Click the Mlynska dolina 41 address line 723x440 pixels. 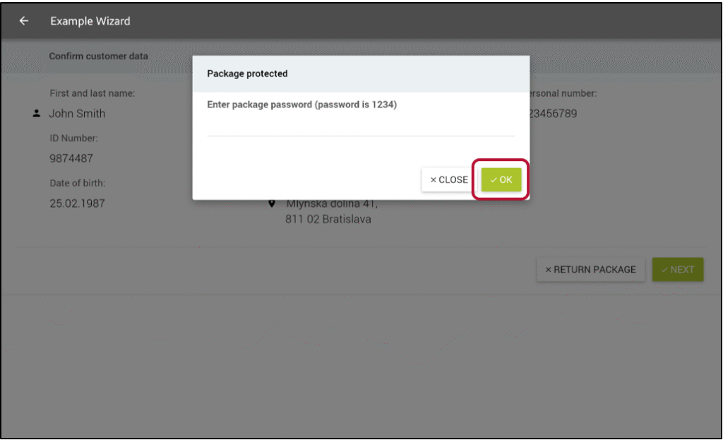point(332,204)
